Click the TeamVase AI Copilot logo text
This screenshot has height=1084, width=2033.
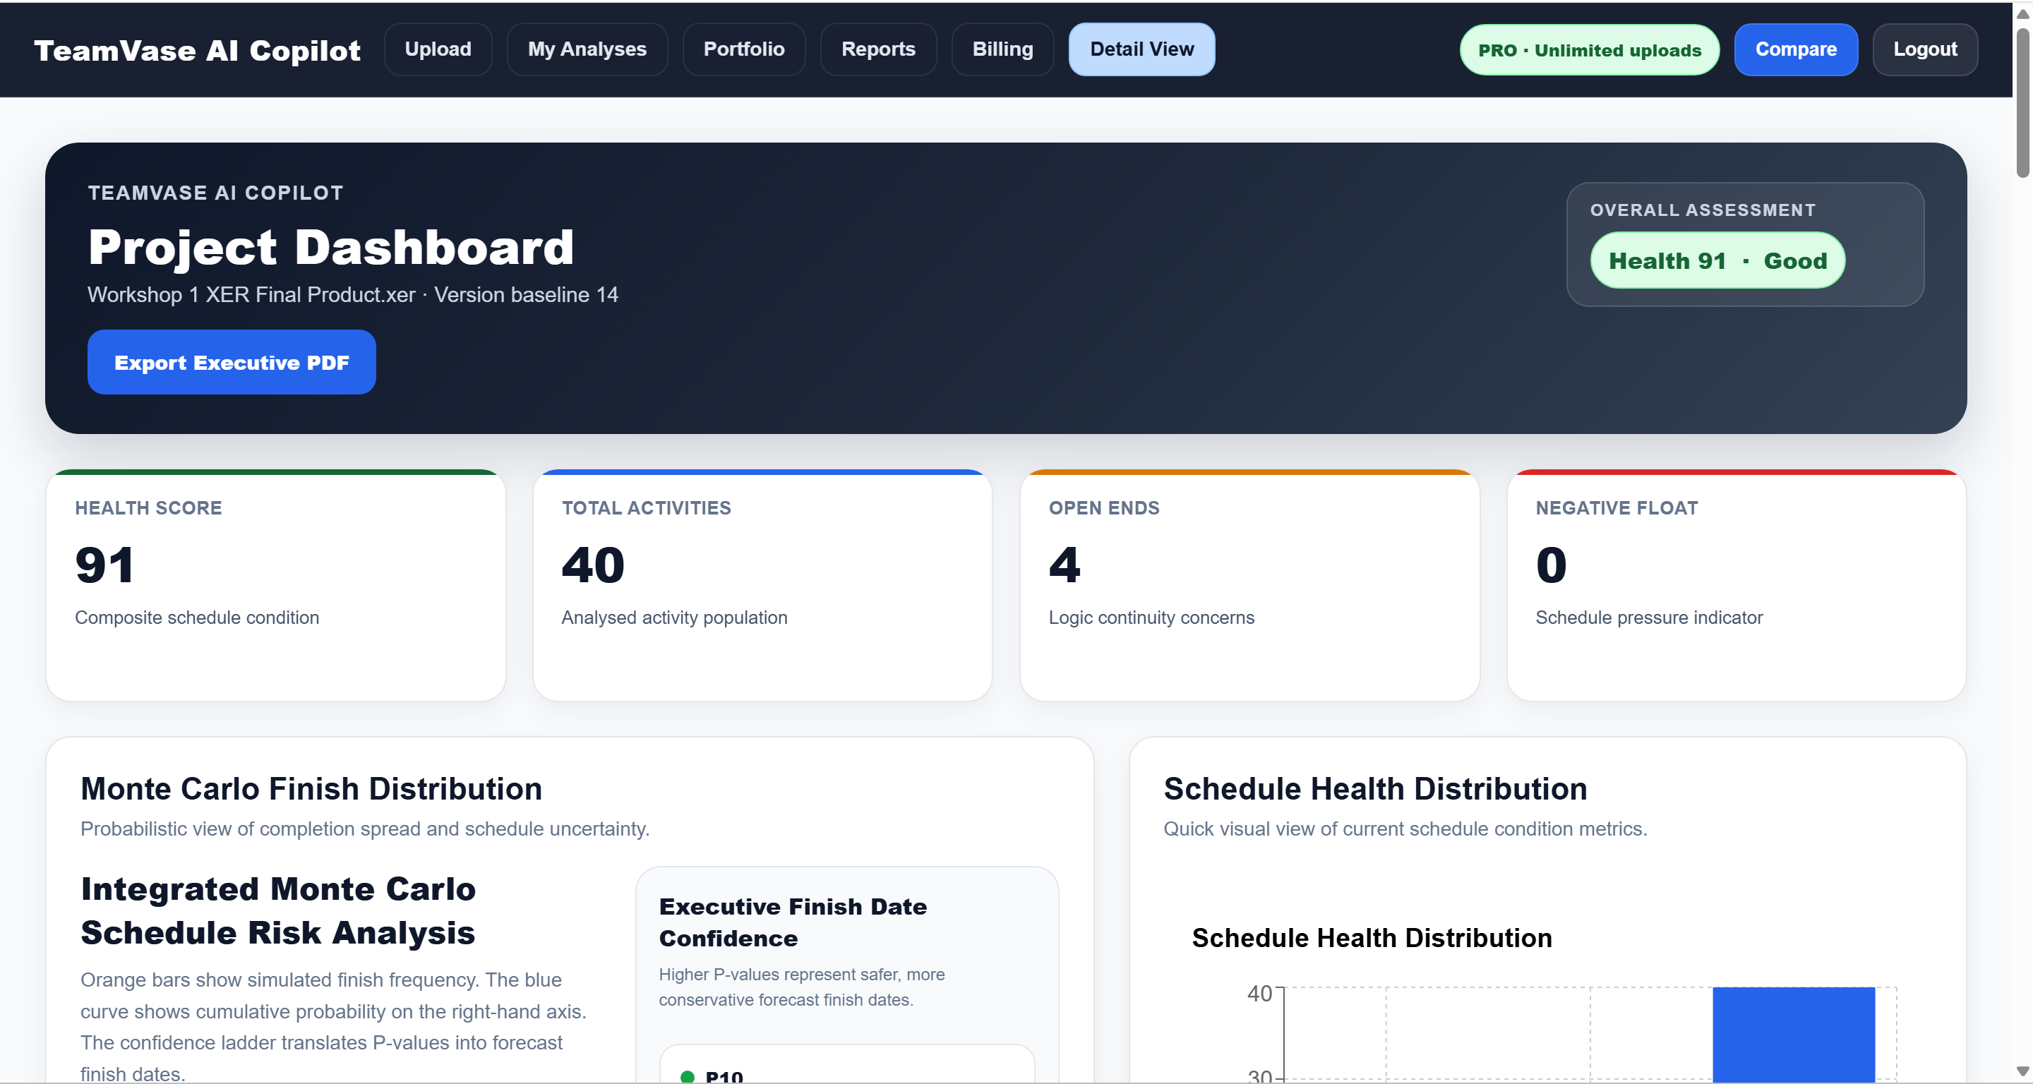click(x=198, y=51)
